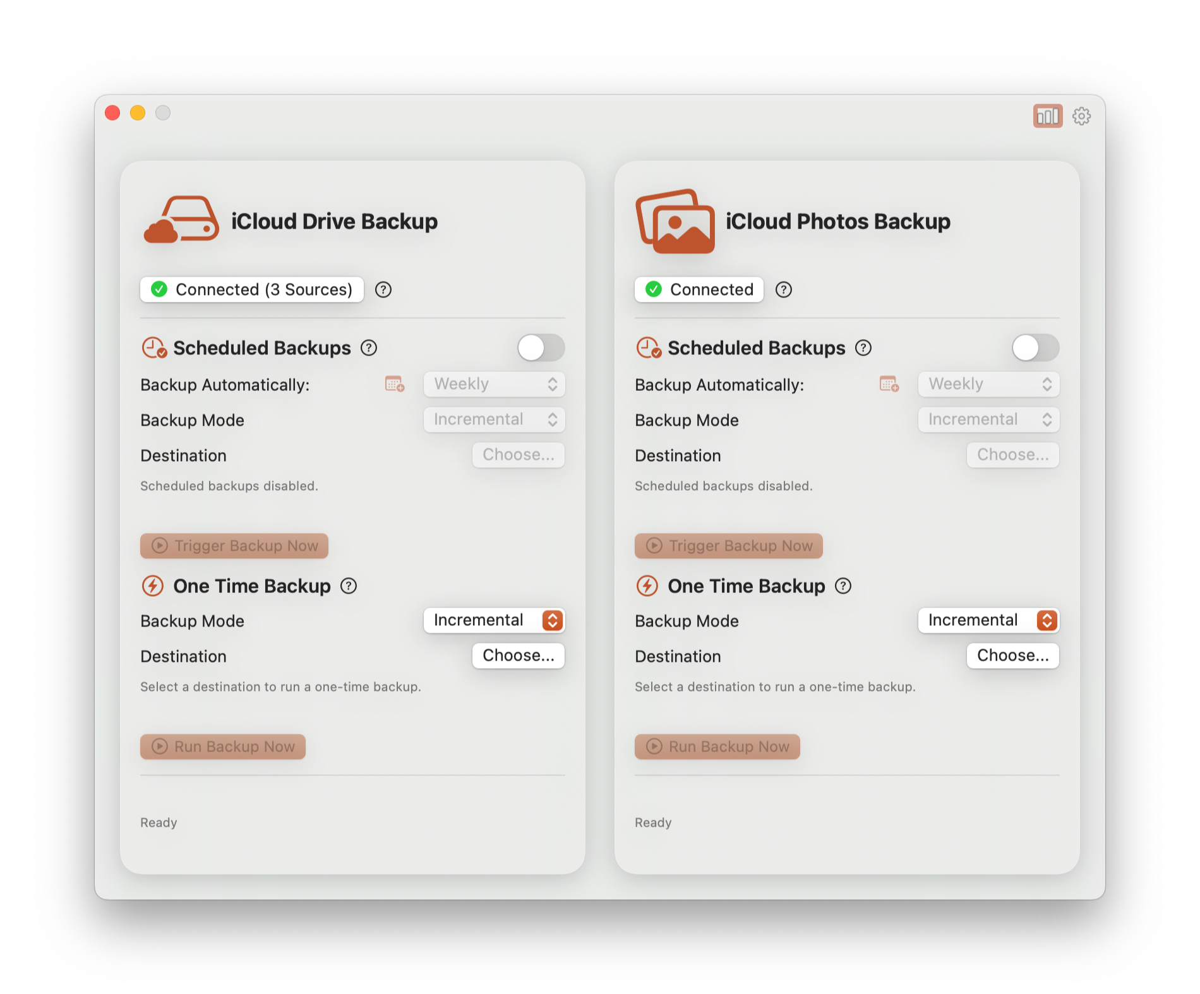Click the iCloud Photos Backup pictures icon

pos(675,221)
